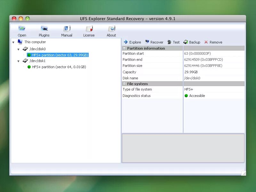Click green status dot of 29.99GB partition

29,55
